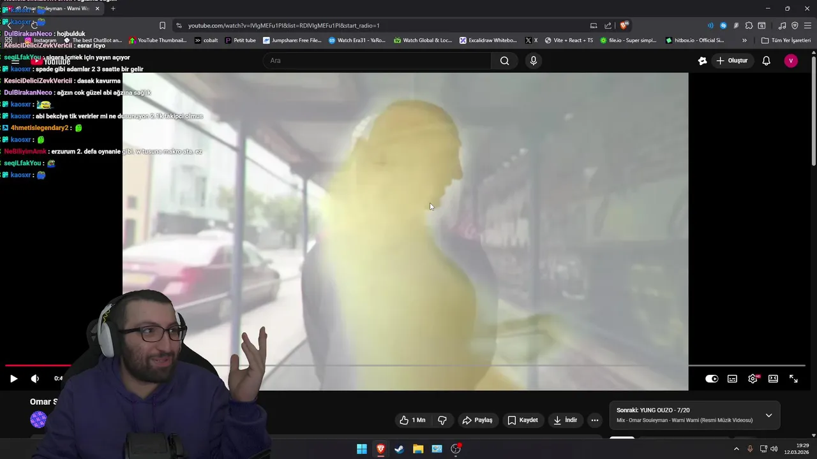Screen dimensions: 817x459
Task: Click the YouTube search field
Action: [x=377, y=61]
